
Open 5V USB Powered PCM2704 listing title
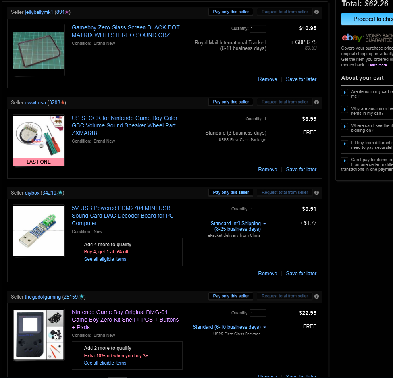123,216
